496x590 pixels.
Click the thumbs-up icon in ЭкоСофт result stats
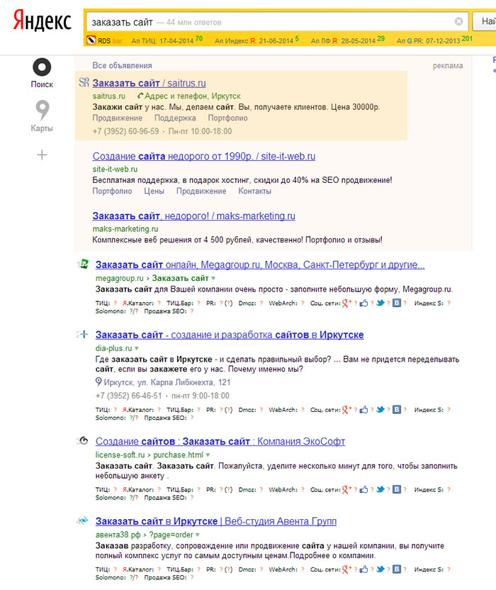click(x=363, y=489)
